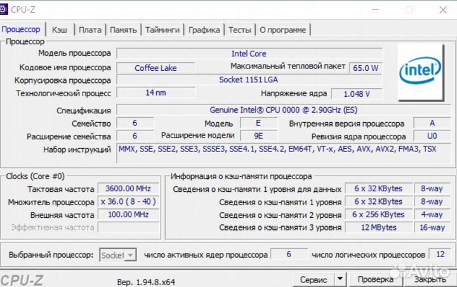Click the Clocks (Core #0) group label
This screenshot has width=457, height=287.
(36, 176)
